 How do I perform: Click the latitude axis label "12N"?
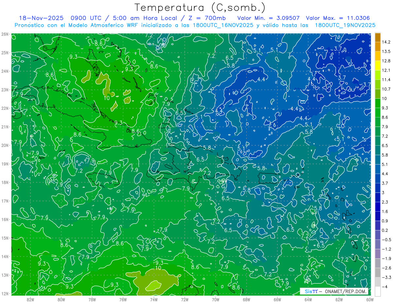(5, 294)
